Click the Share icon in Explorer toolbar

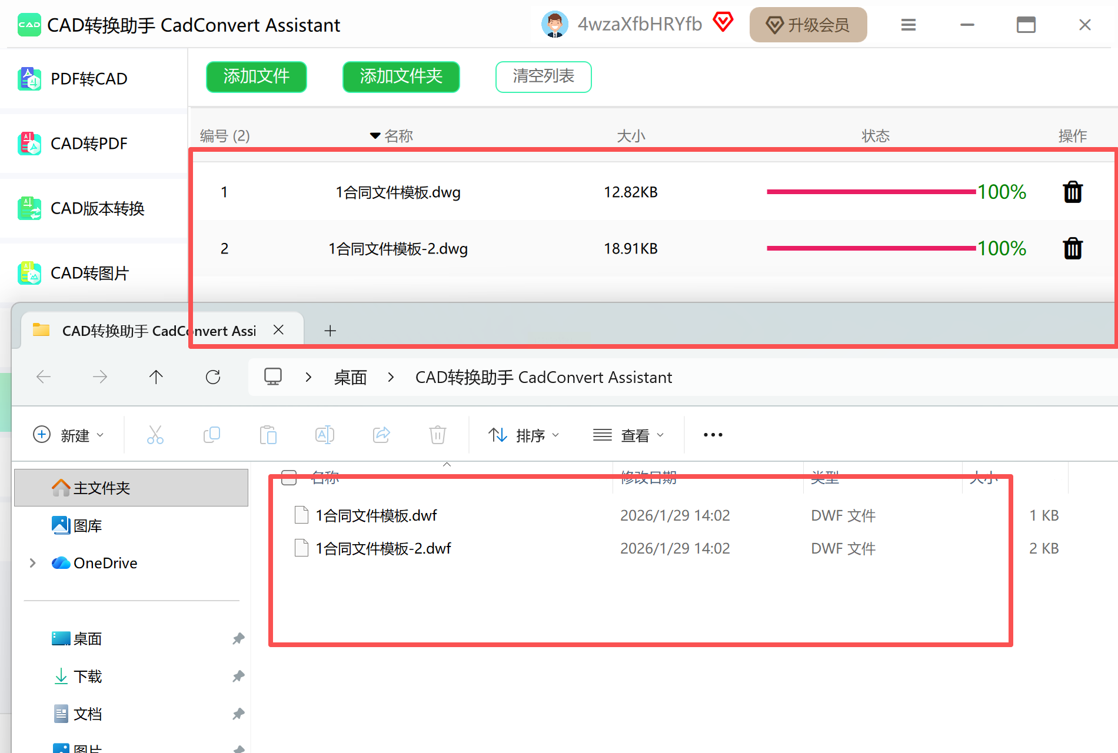click(x=381, y=435)
